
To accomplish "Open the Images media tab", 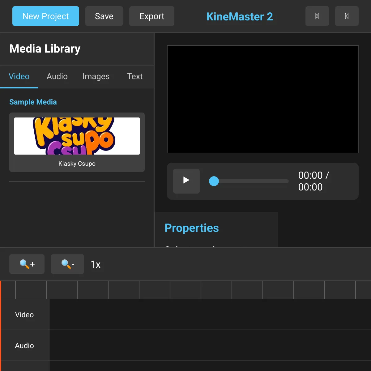I will pos(96,76).
